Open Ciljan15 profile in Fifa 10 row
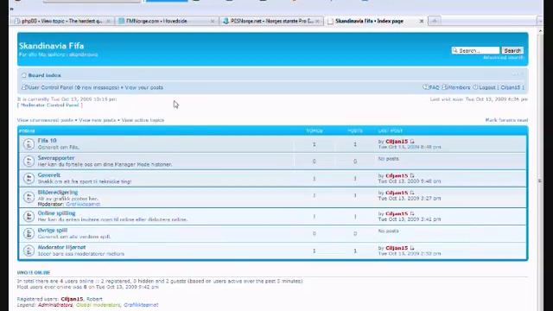The height and width of the screenshot is (311, 553). tap(397, 142)
